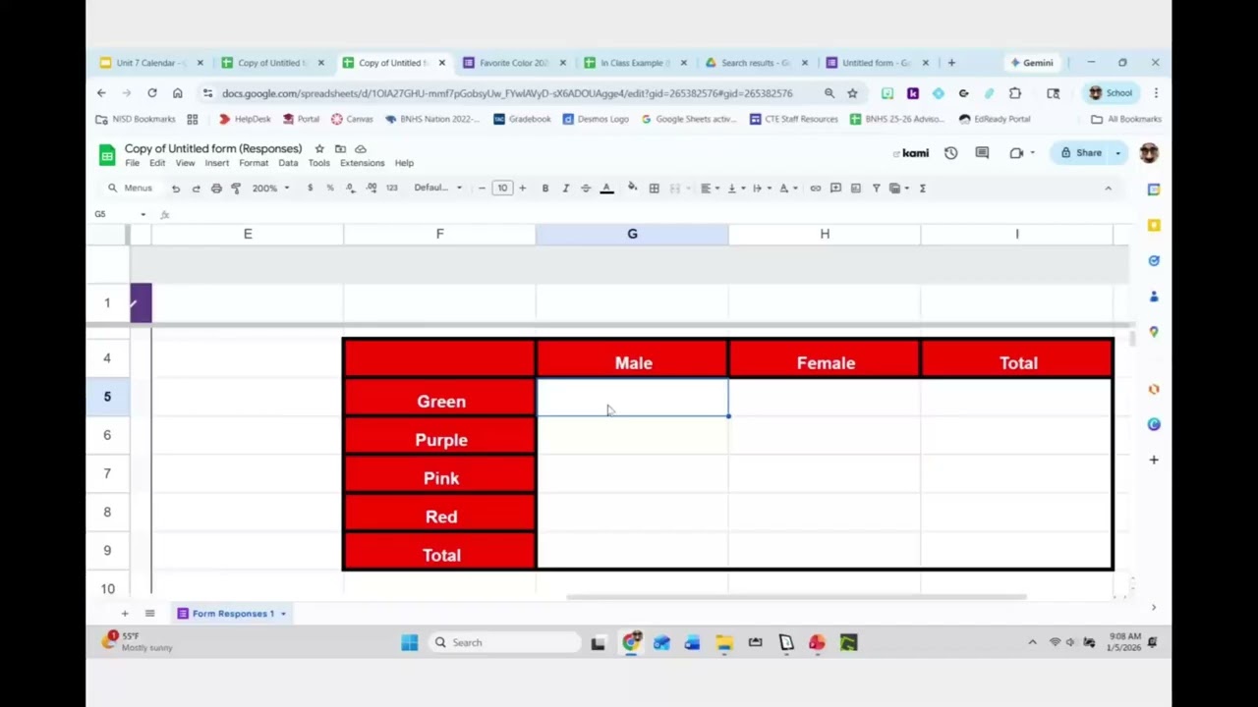Viewport: 1258px width, 707px height.
Task: Toggle strikethrough formatting
Action: click(586, 188)
